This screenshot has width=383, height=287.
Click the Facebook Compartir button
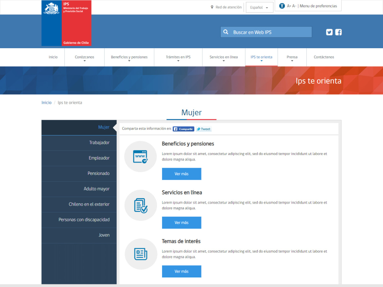tap(183, 129)
